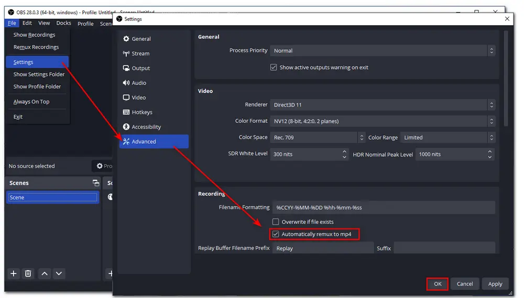Click the Replay Buffer Suffix field
Image resolution: width=524 pixels, height=298 pixels.
(x=444, y=248)
